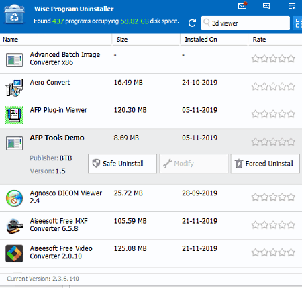Click the refresh program list icon
Screen dimensions: 302x288
click(192, 23)
